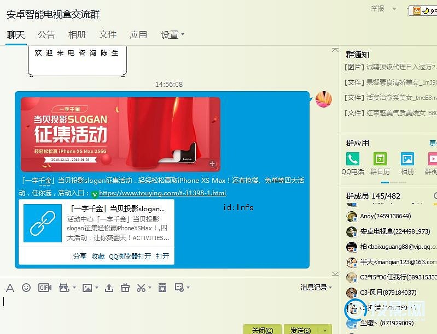Click 柏 member avatar
437x334 pixels.
pyautogui.click(x=352, y=247)
